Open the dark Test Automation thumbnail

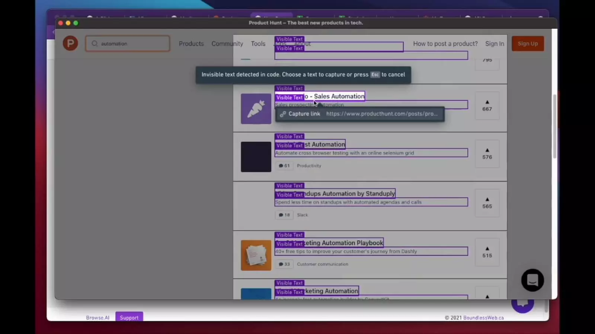point(256,157)
